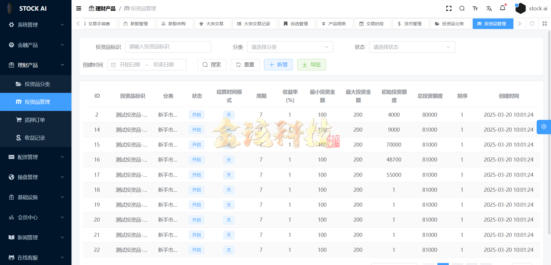This screenshot has height=265, width=551.
Task: Open the 分类 category dropdown
Action: [290, 47]
